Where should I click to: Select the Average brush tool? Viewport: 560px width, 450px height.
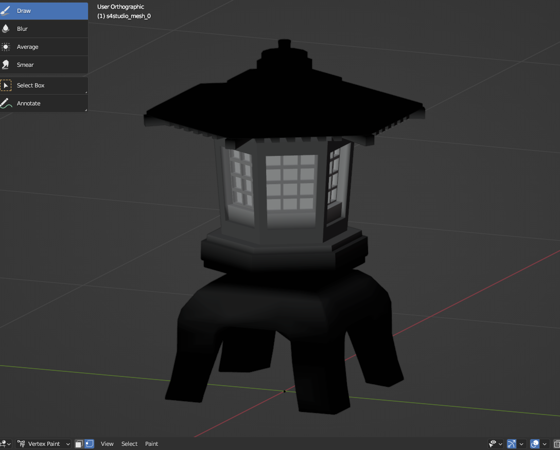point(44,47)
